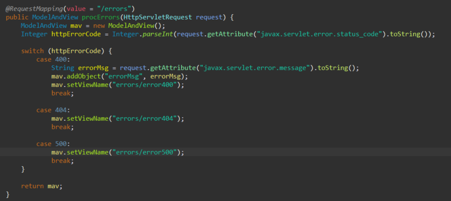Screen dimensions: 451x201
Task: Click the return mav statement
Action: (42, 186)
